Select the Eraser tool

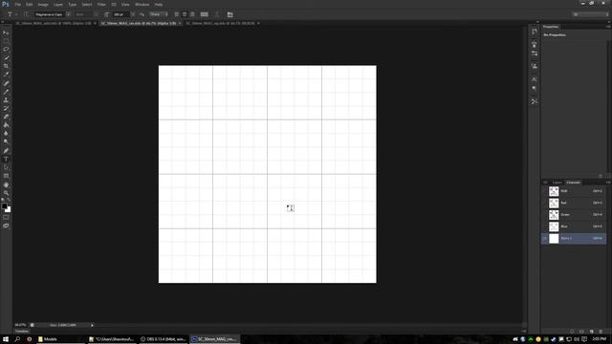point(6,117)
